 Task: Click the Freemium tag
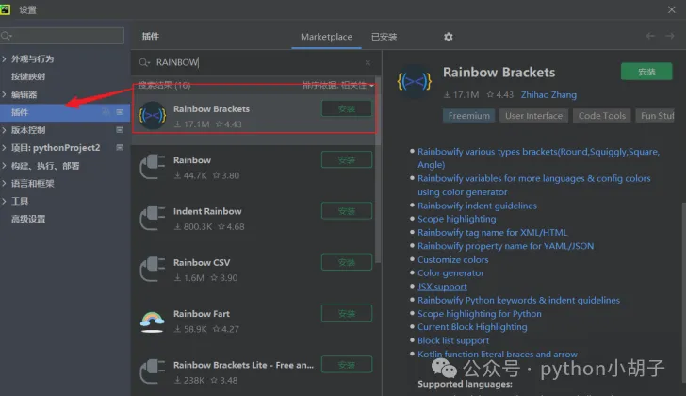[468, 116]
